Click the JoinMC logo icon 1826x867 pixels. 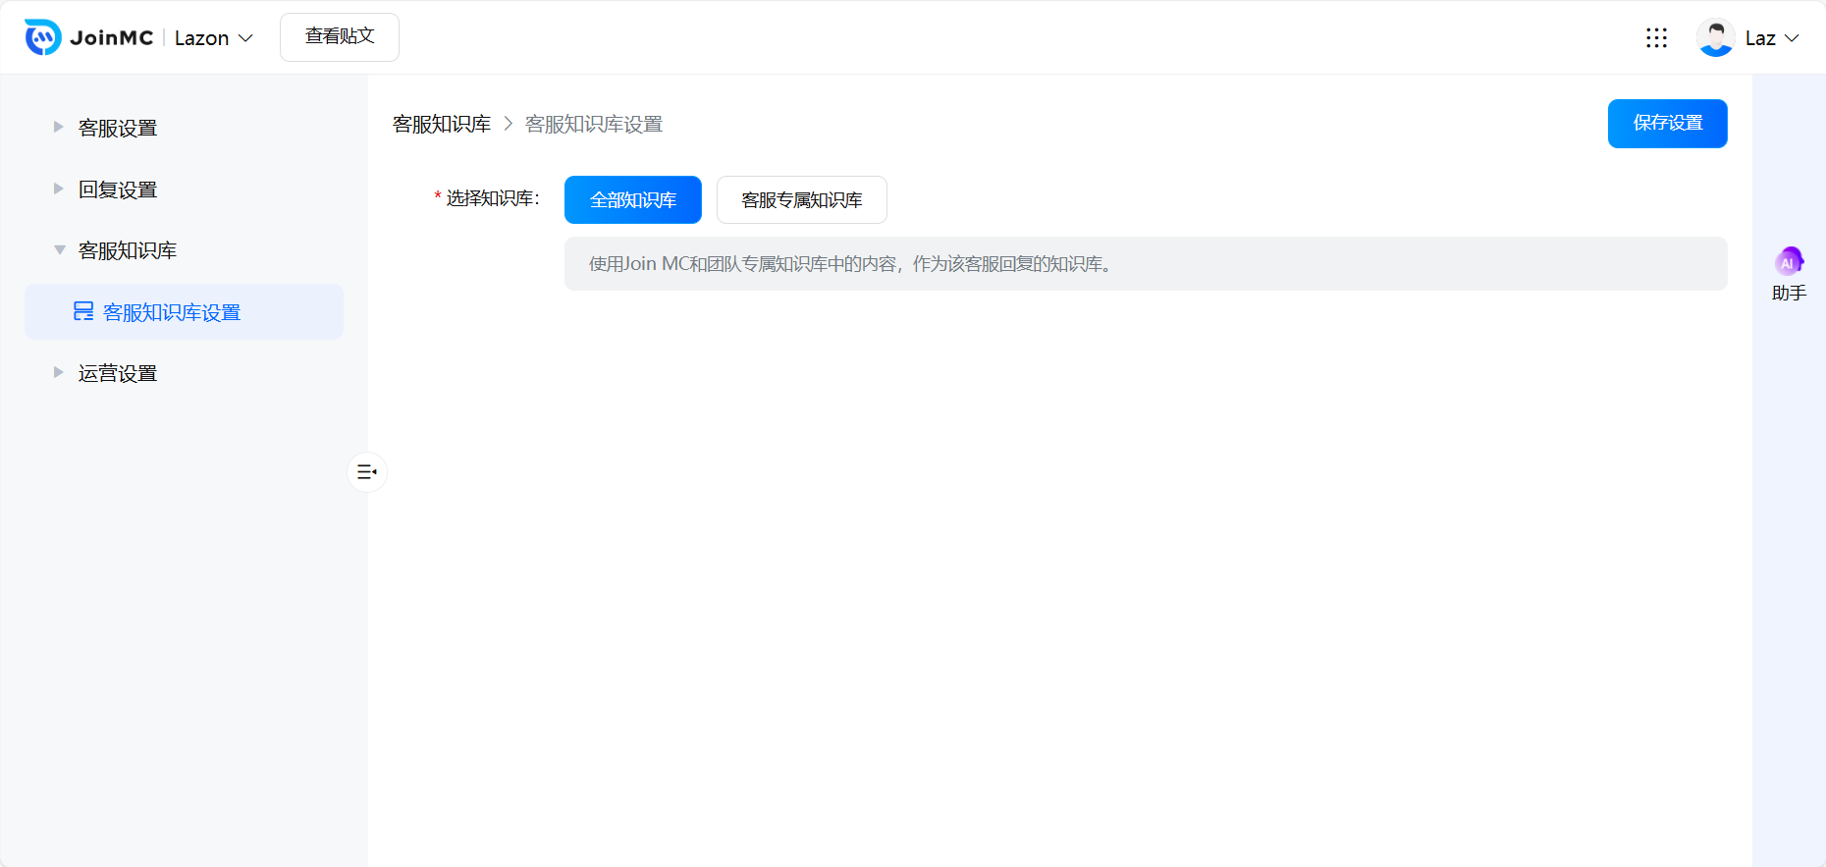(42, 37)
